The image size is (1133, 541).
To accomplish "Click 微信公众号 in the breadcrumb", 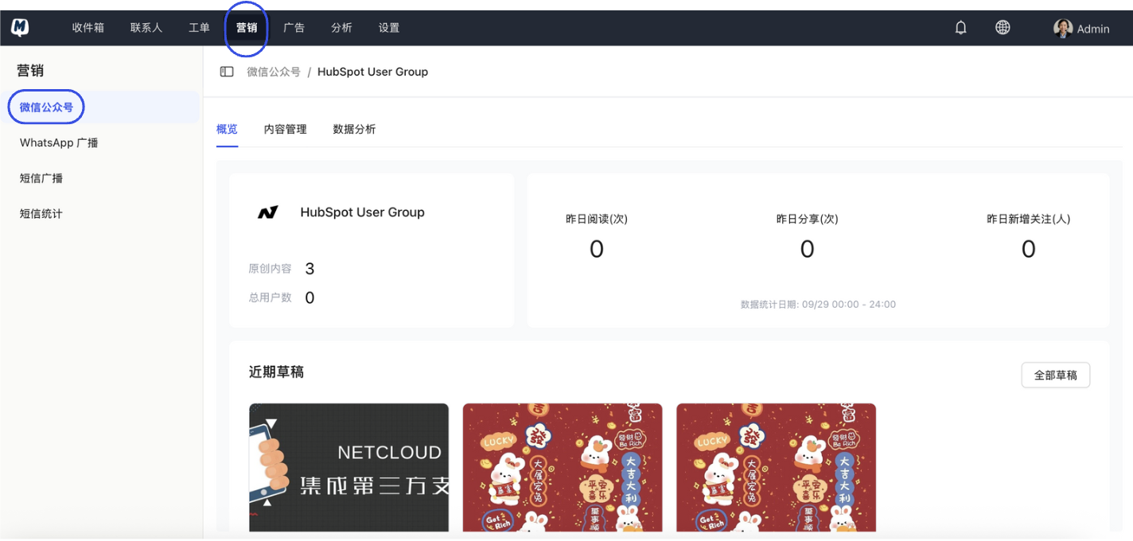I will [273, 71].
